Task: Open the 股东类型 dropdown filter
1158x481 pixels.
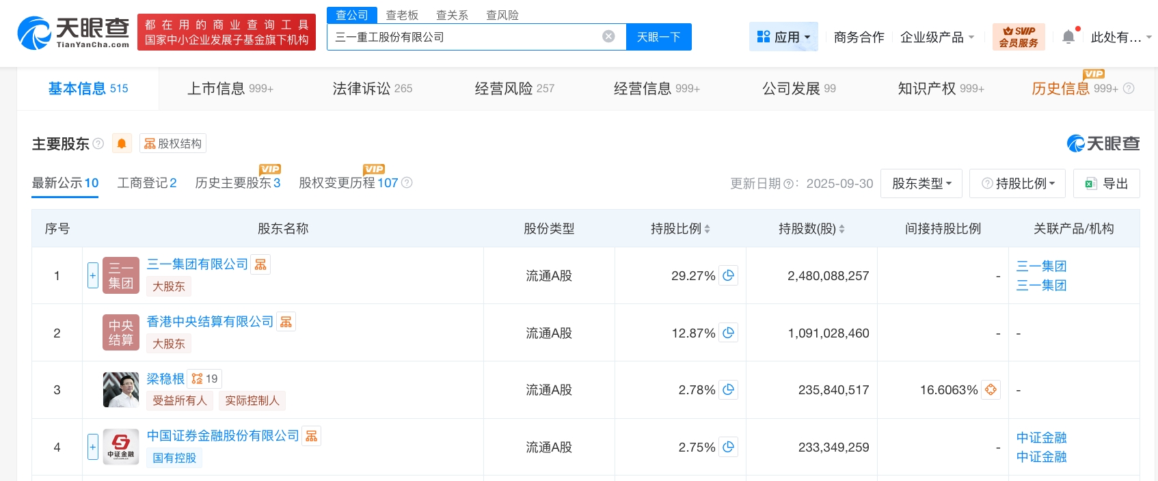Action: click(x=921, y=184)
